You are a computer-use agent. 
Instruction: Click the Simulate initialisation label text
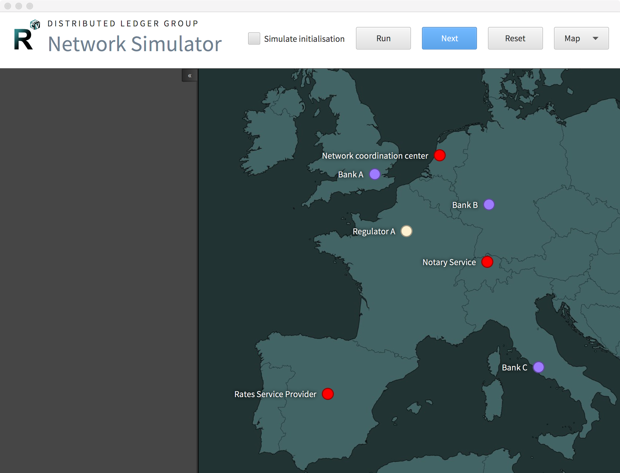(304, 39)
